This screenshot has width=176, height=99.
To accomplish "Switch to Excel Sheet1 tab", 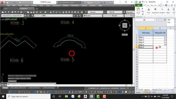I will click(x=147, y=90).
